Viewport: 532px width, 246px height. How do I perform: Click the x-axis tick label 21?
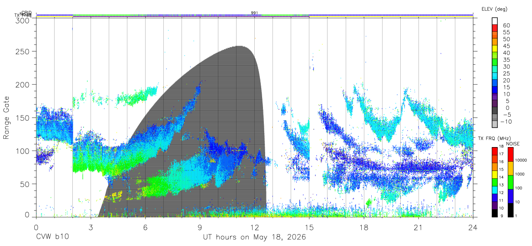418,227
